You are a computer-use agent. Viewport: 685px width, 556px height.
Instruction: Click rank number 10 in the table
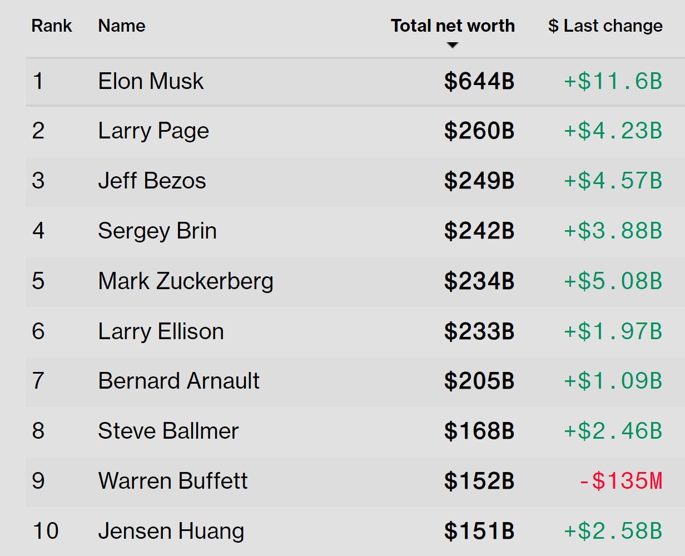coord(45,531)
